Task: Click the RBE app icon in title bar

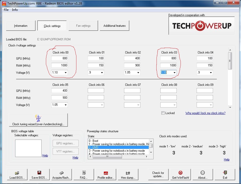Action: tap(4, 3)
